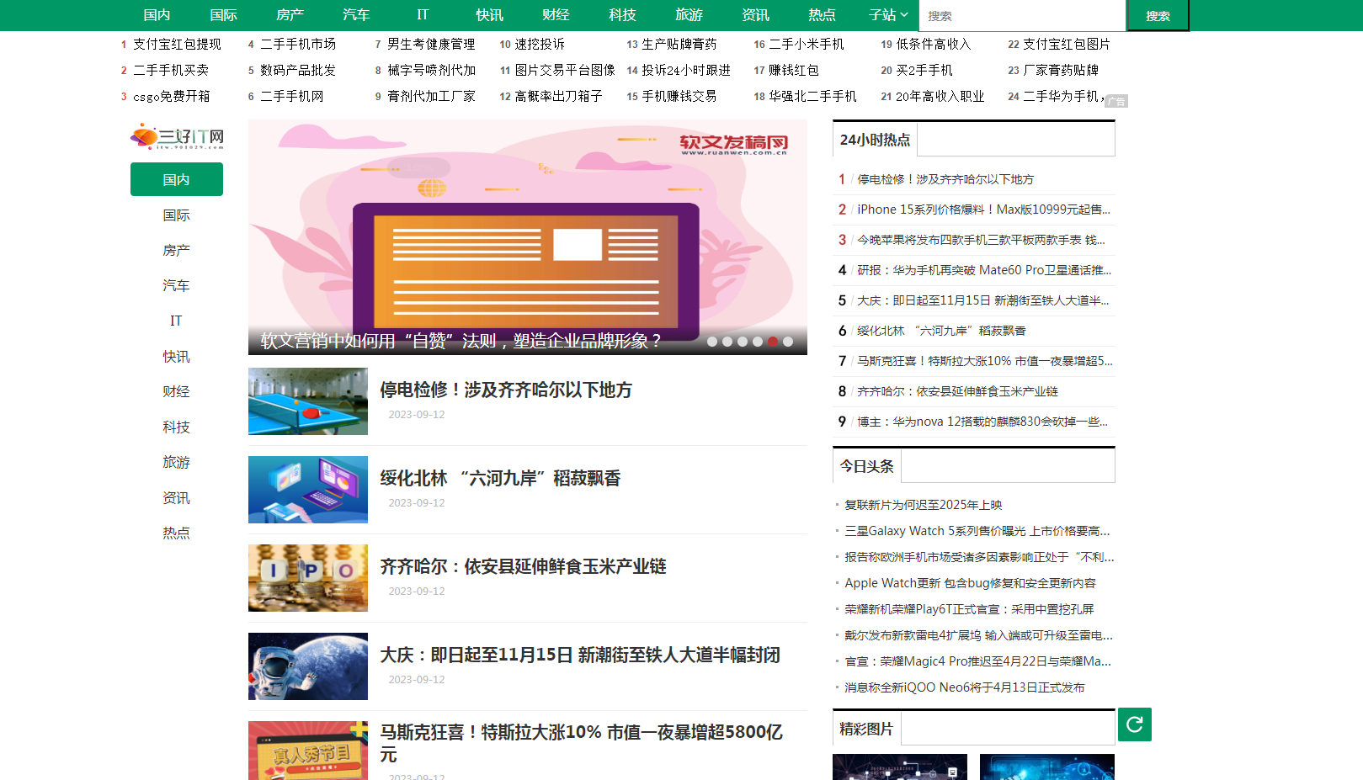Screen dimensions: 1363x780
Task: Open 复联新片为何迟至2025年上映
Action: (924, 505)
